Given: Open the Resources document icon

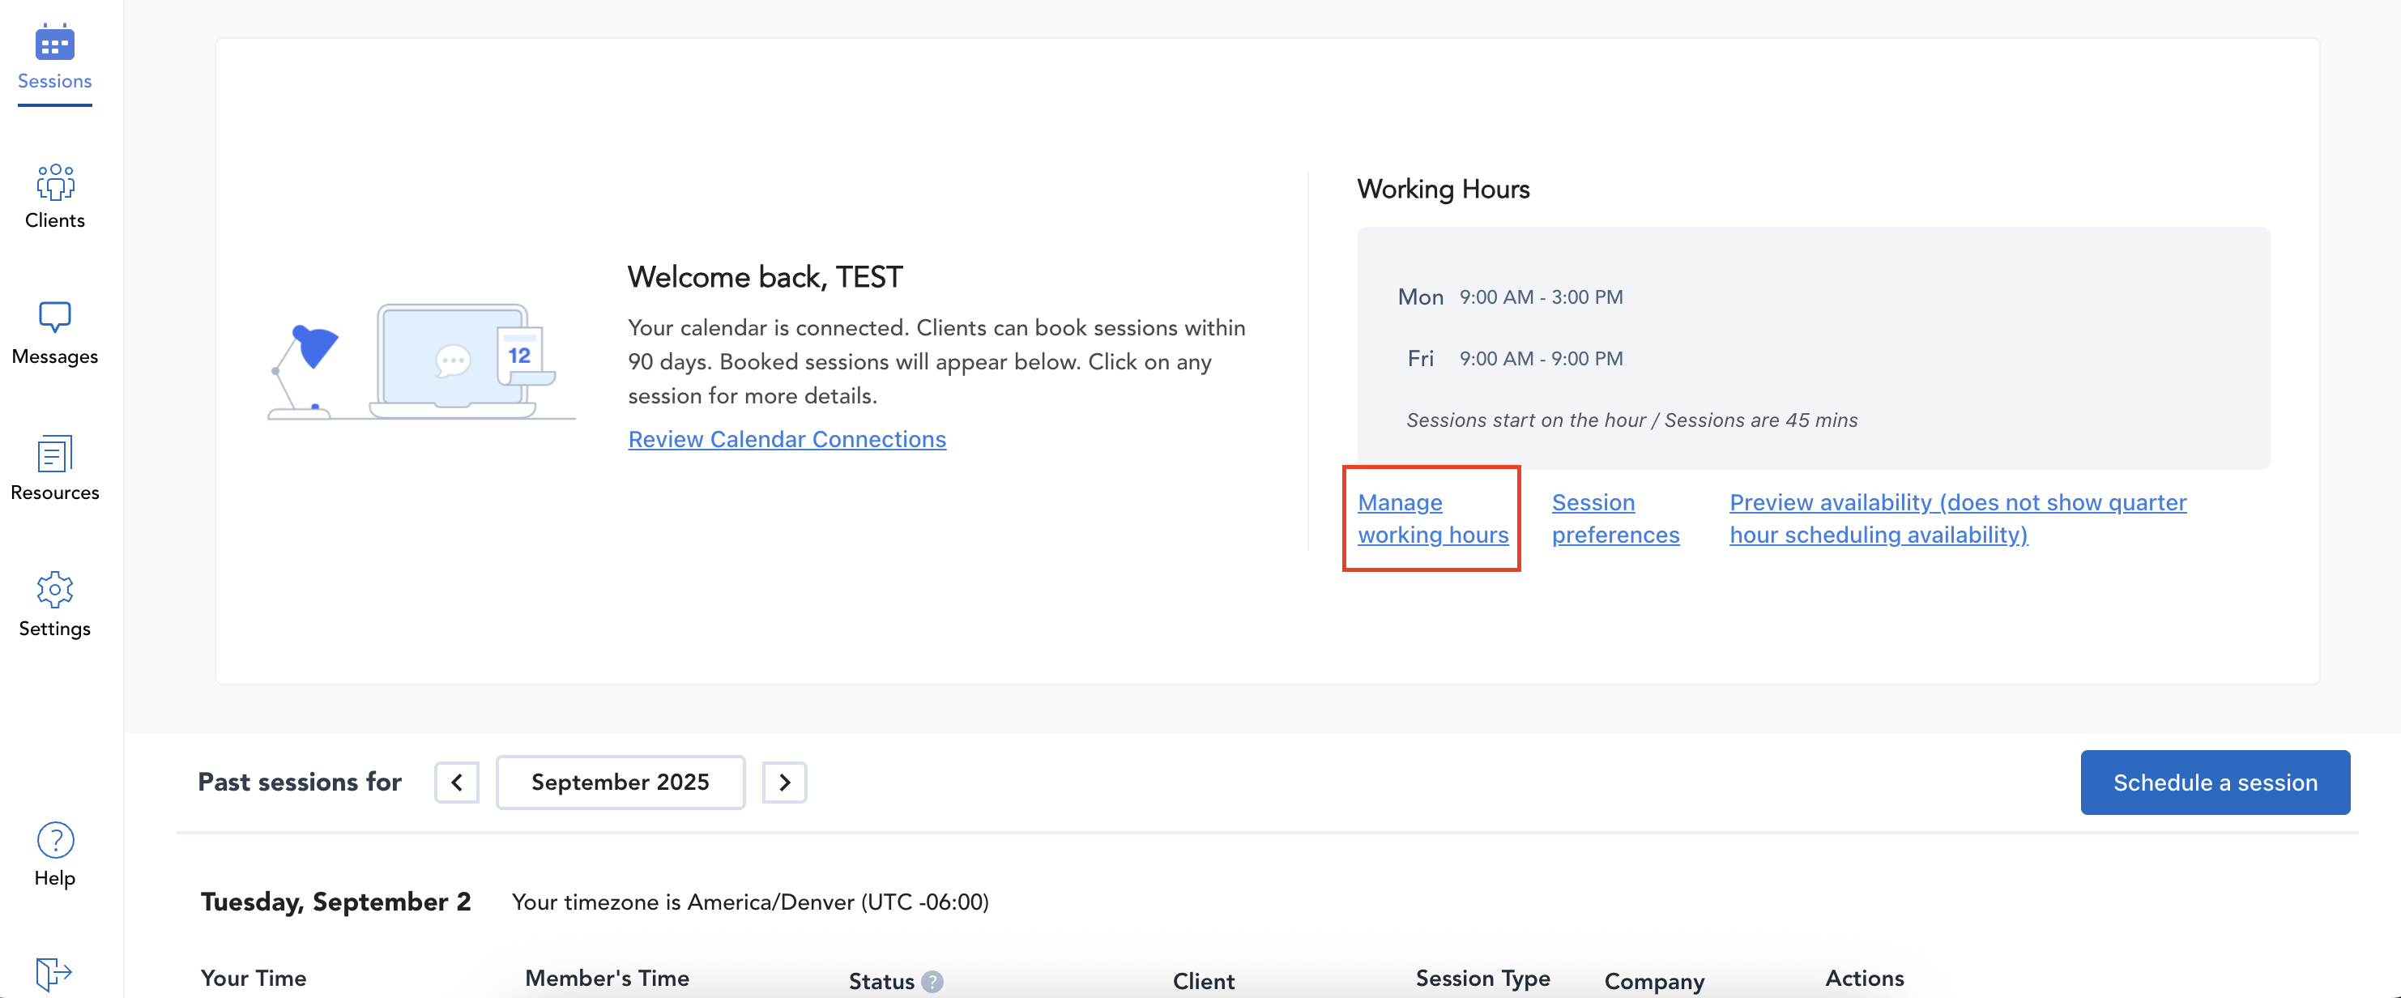Looking at the screenshot, I should (54, 454).
